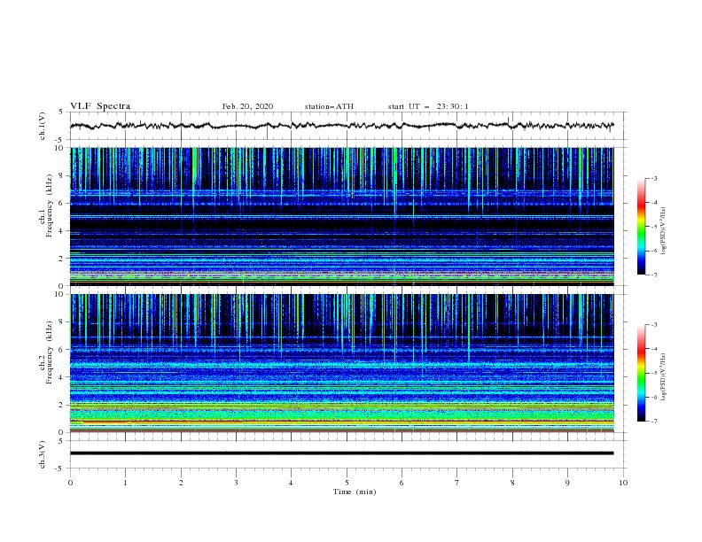
Task: Click the "ch.1(V)" waveform axis label
Action: pyautogui.click(x=43, y=126)
